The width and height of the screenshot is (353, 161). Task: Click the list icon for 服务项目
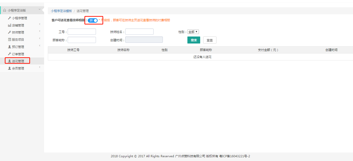(x=10, y=39)
